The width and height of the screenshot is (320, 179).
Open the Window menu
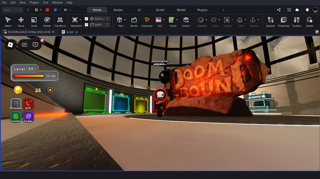[x=57, y=3]
